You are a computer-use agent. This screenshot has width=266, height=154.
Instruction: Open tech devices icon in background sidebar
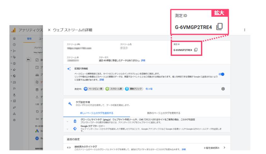14,82
